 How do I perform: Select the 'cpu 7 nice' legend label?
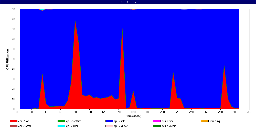pyautogui.click(x=167, y=121)
